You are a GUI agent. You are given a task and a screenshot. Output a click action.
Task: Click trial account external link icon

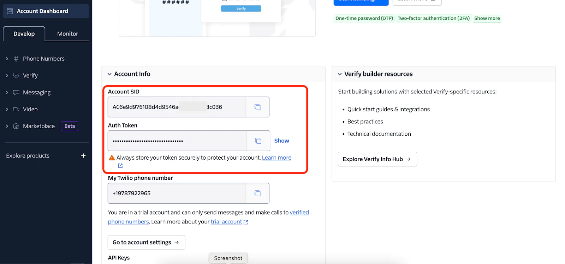[x=246, y=222]
